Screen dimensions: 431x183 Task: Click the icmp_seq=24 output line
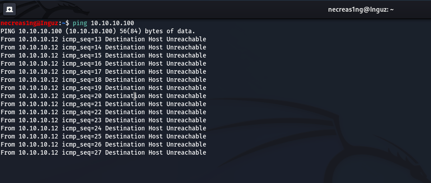[103, 128]
